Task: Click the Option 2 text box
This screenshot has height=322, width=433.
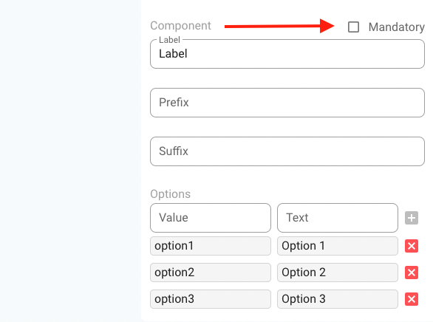Action: tap(338, 273)
